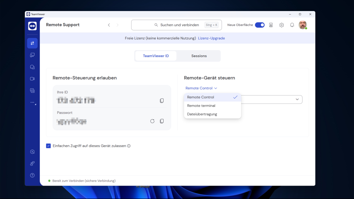The height and width of the screenshot is (199, 354).
Task: Open the contacts book icon near the toggle
Action: coord(271,25)
